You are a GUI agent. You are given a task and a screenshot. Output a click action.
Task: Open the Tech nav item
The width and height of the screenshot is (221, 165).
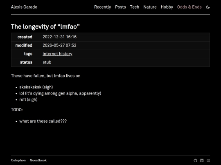click(135, 7)
